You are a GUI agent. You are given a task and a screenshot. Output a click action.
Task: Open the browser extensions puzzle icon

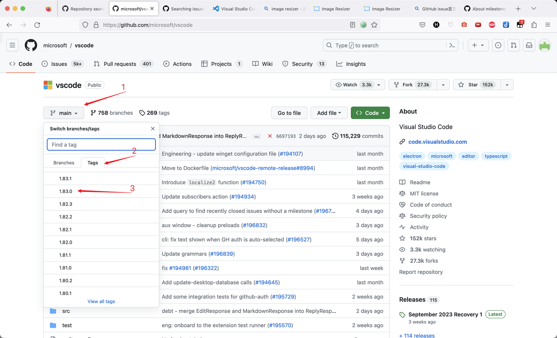[x=534, y=25]
